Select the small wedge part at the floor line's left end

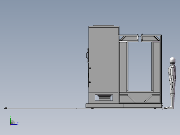[6, 108]
